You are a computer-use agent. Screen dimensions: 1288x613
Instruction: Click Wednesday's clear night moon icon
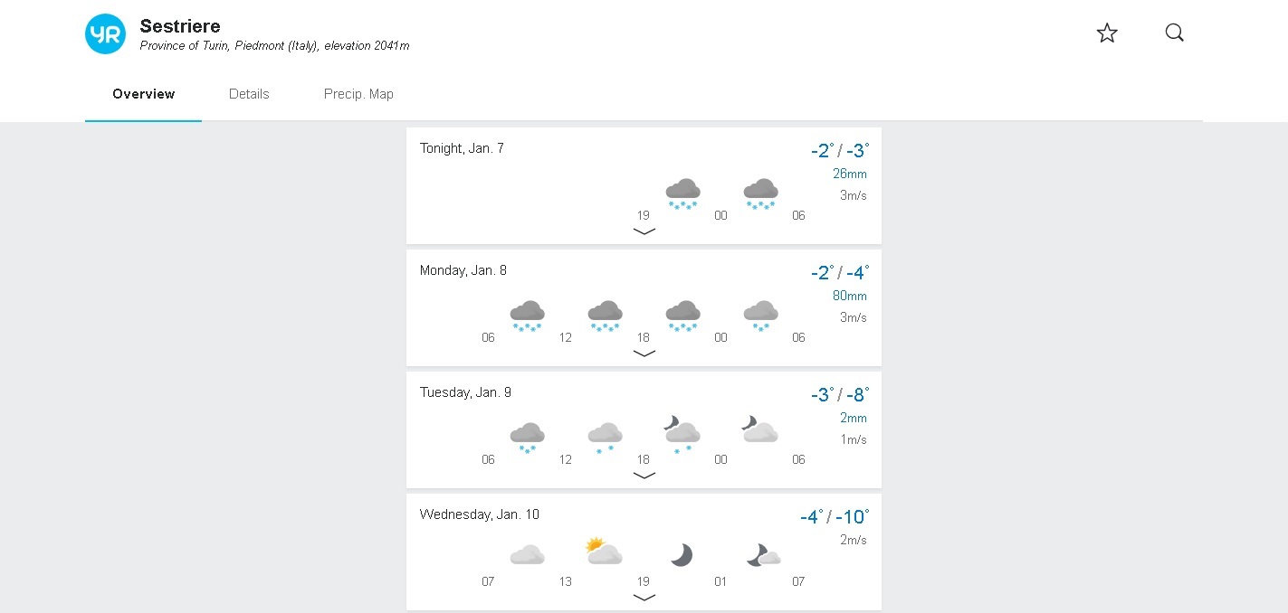point(682,554)
